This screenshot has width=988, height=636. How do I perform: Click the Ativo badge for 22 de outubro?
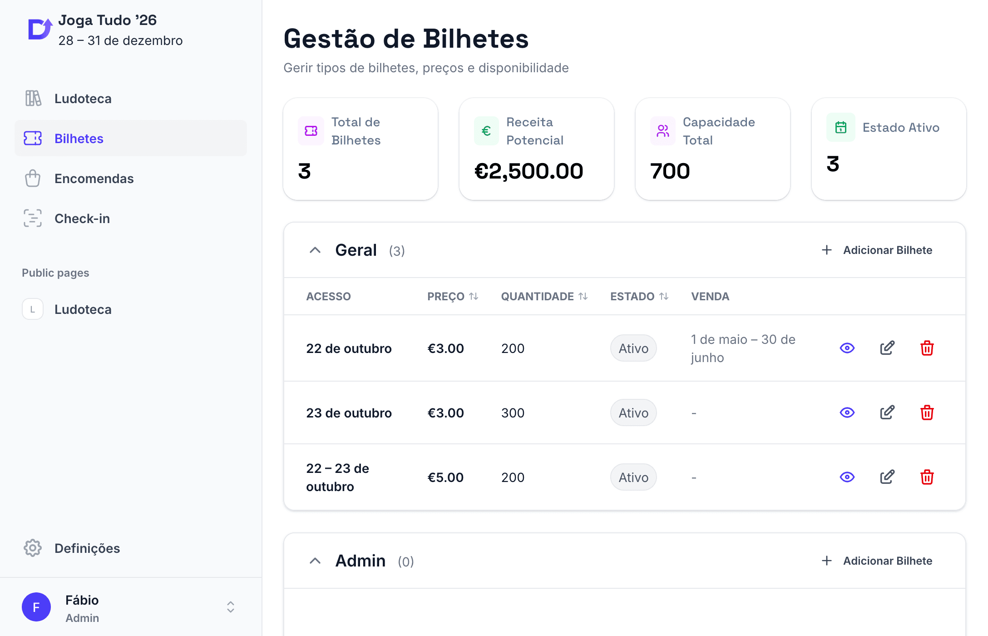[633, 348]
